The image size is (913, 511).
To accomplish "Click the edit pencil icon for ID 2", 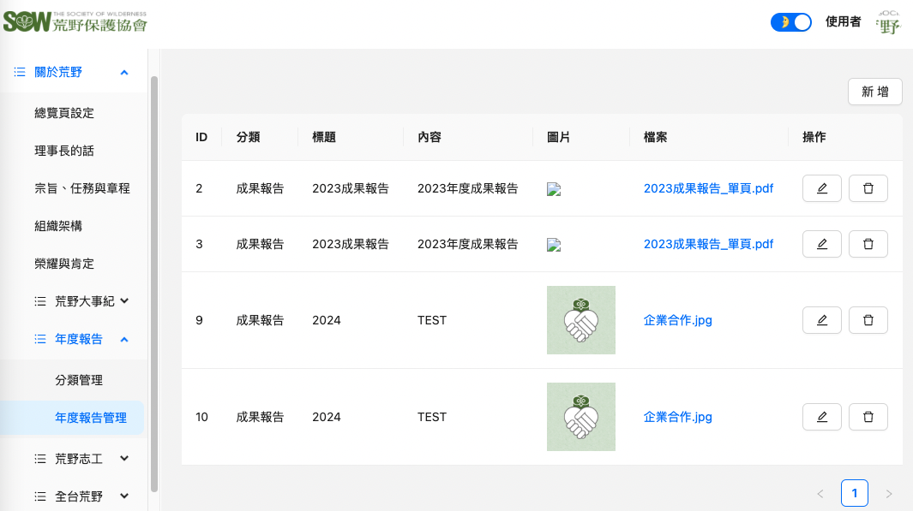I will coord(821,188).
